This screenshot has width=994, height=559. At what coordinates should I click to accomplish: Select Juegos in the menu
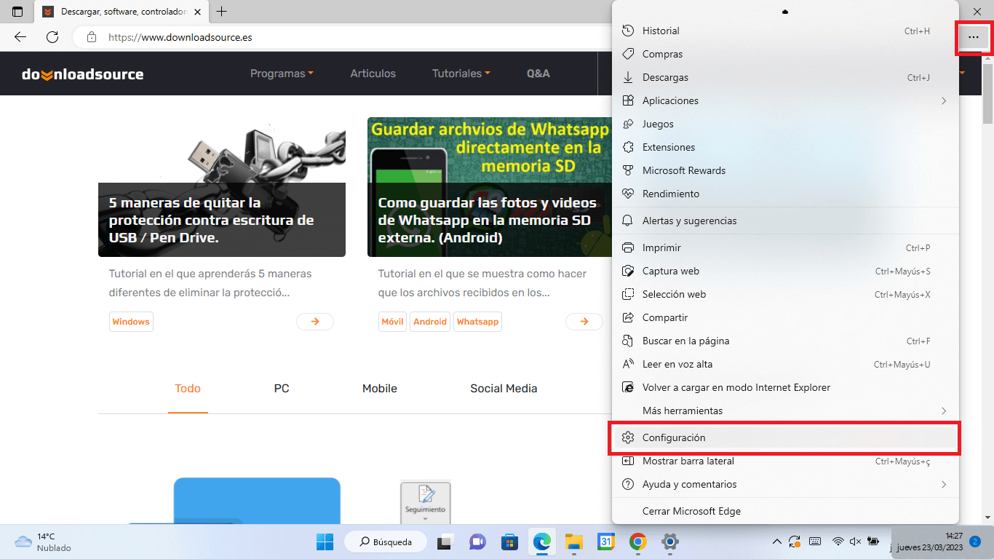coord(785,124)
